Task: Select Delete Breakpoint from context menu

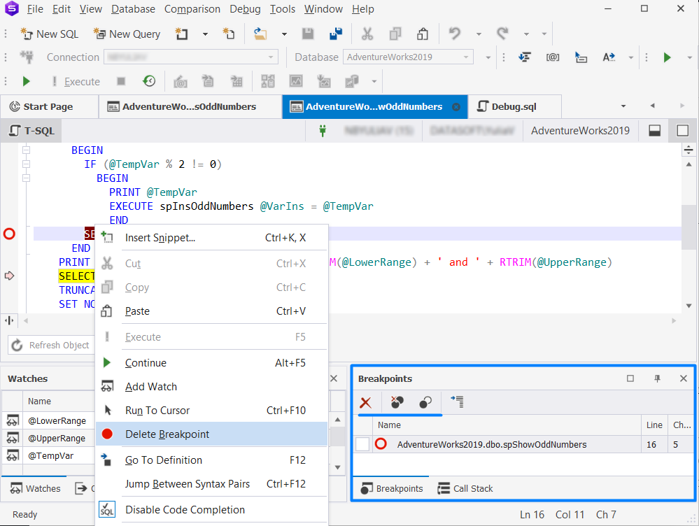Action: 212,434
